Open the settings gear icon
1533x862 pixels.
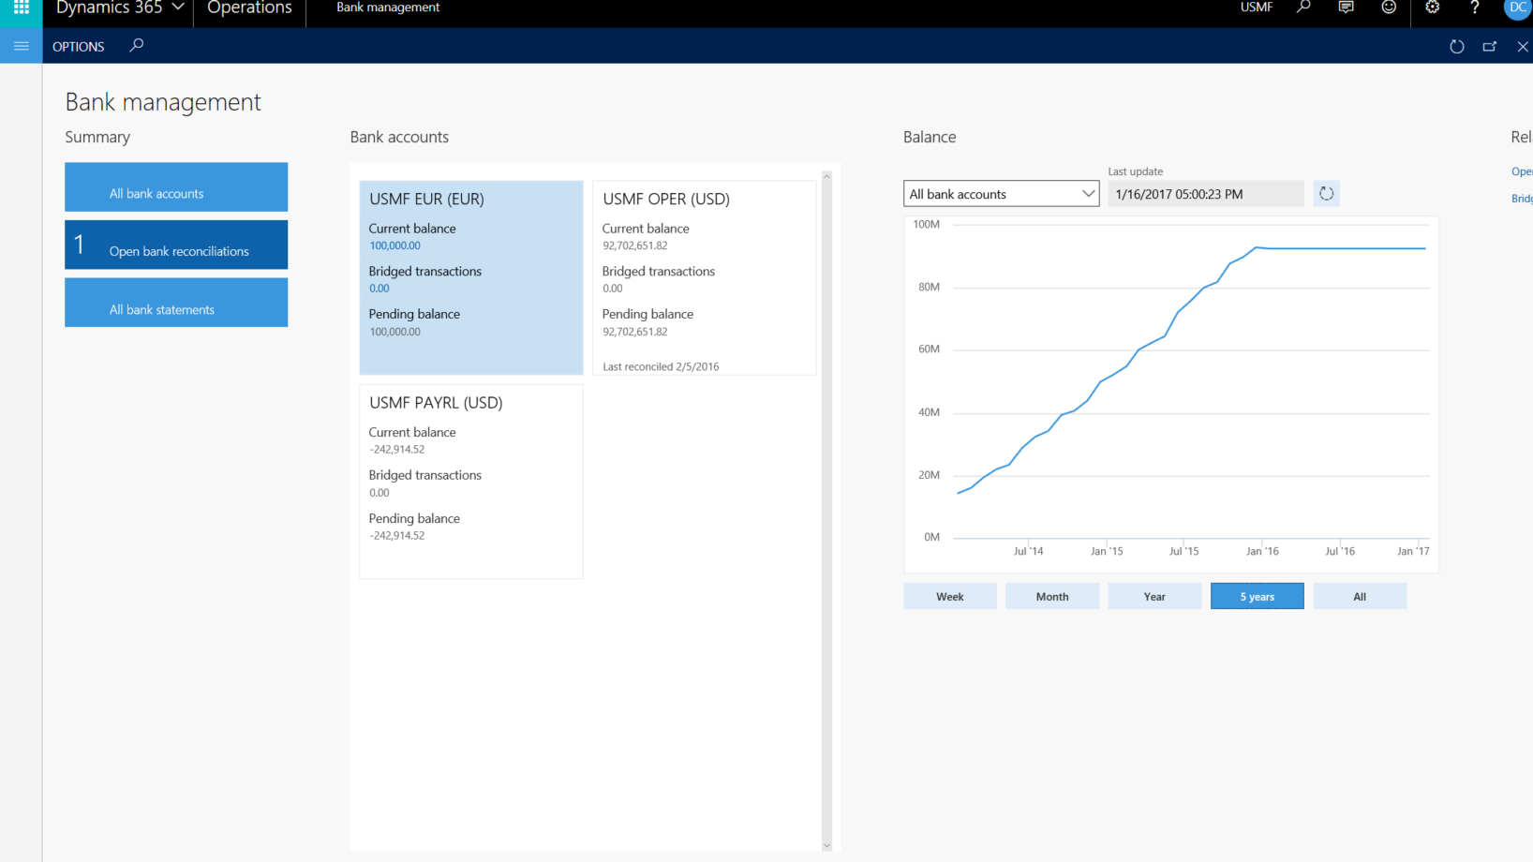(1432, 7)
